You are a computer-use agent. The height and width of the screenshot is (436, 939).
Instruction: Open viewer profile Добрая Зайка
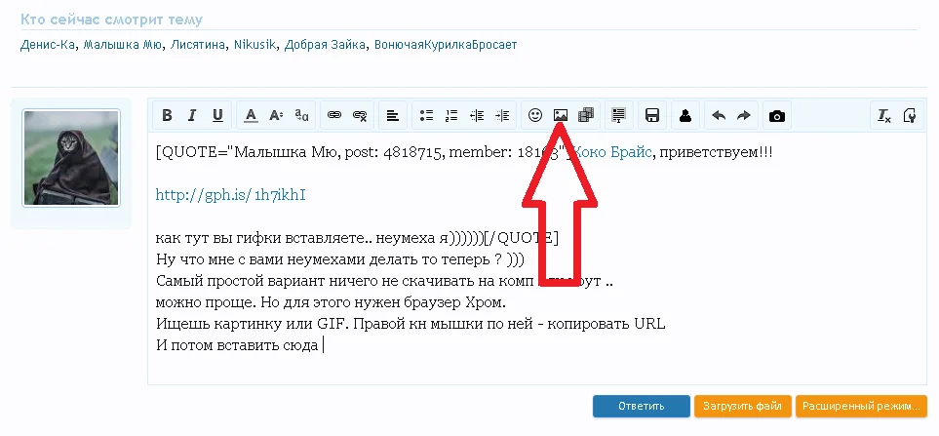tap(325, 45)
